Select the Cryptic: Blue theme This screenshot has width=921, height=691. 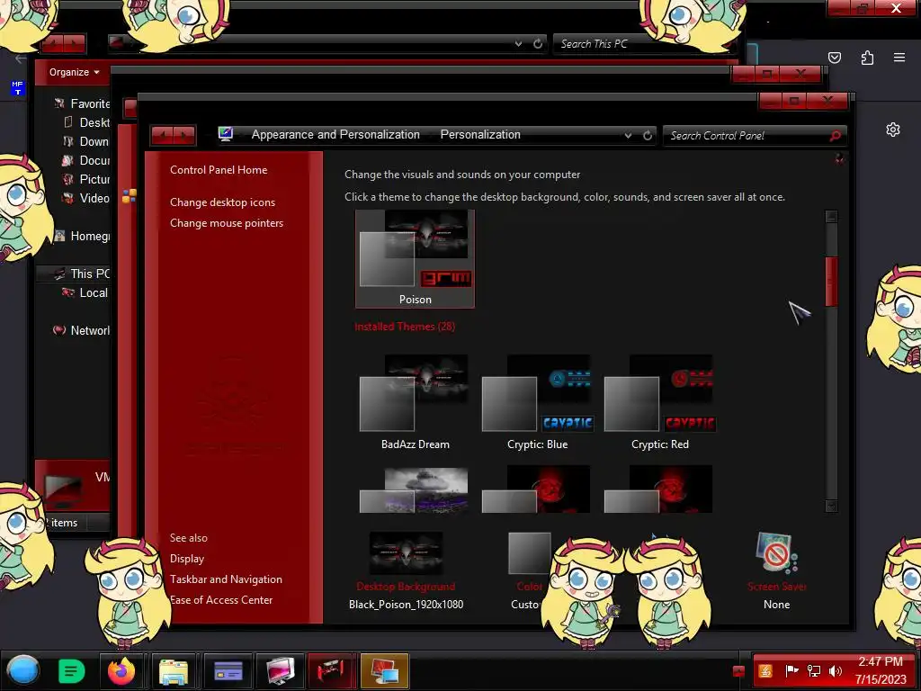click(538, 402)
